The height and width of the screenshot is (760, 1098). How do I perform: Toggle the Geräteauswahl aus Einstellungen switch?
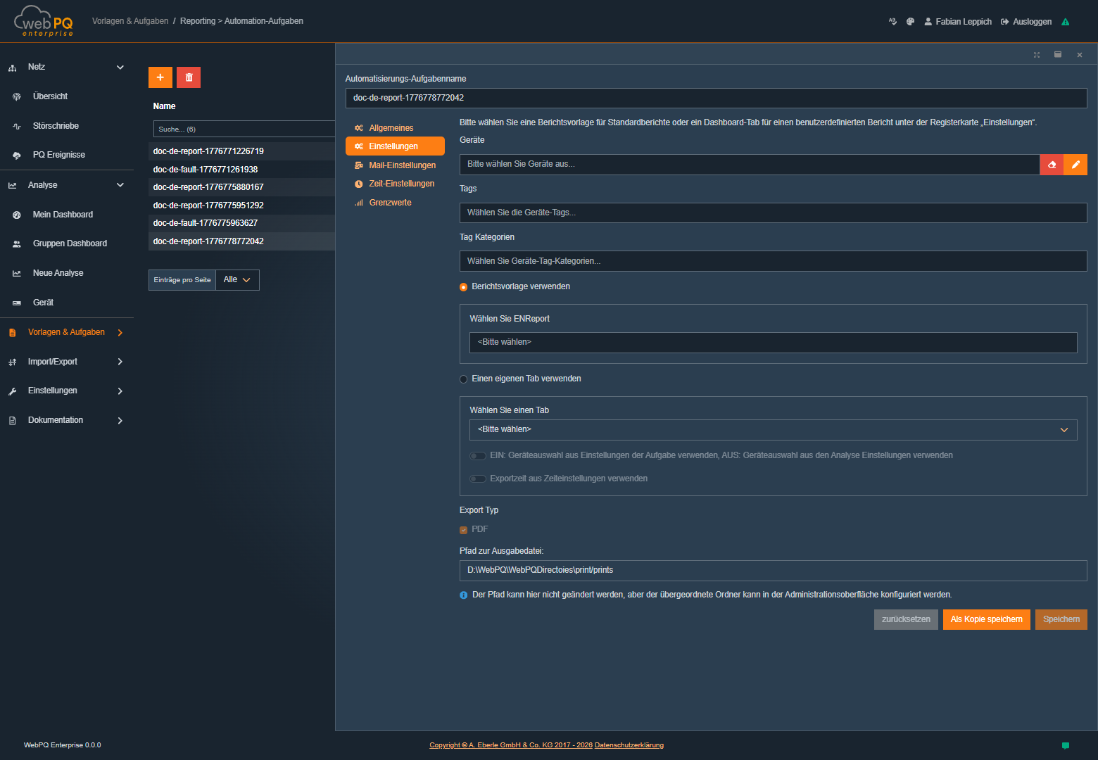tap(478, 455)
